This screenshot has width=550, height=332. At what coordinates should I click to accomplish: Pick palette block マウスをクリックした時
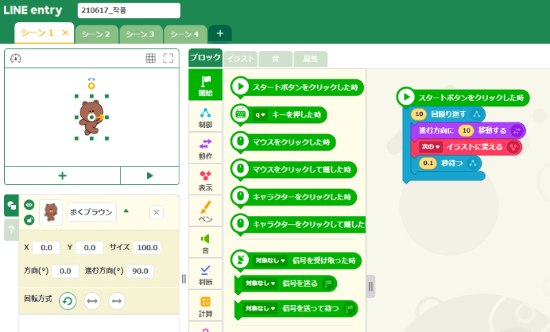[x=283, y=142]
